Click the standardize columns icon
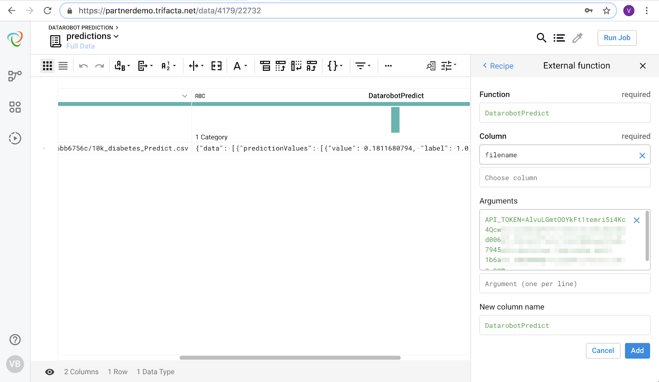Image resolution: width=659 pixels, height=382 pixels. (217, 66)
